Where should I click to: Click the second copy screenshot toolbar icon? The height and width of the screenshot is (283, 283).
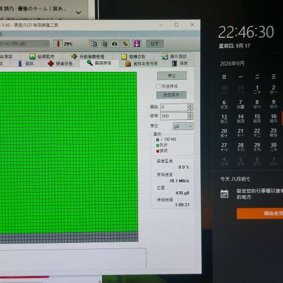[104, 44]
